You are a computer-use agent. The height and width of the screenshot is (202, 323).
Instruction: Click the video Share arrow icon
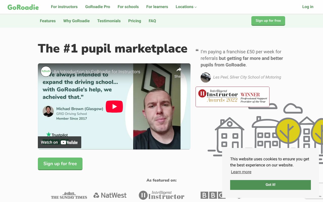coord(179,70)
